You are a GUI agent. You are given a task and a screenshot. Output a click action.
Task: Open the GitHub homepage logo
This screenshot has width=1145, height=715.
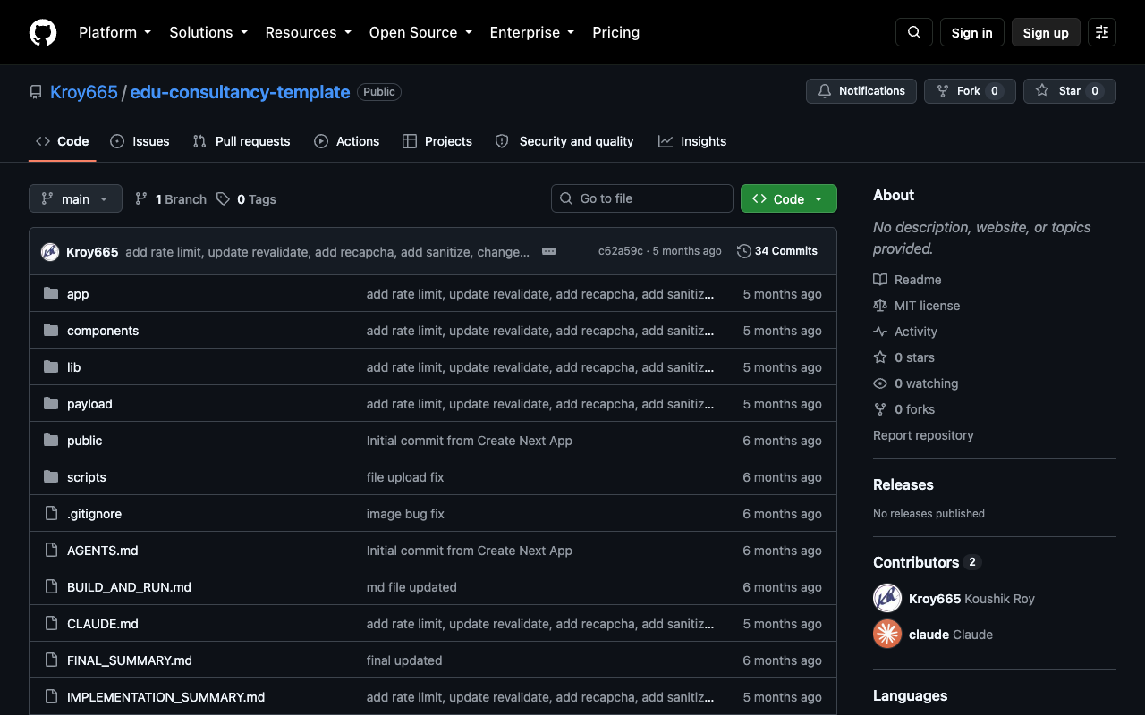[x=43, y=32]
